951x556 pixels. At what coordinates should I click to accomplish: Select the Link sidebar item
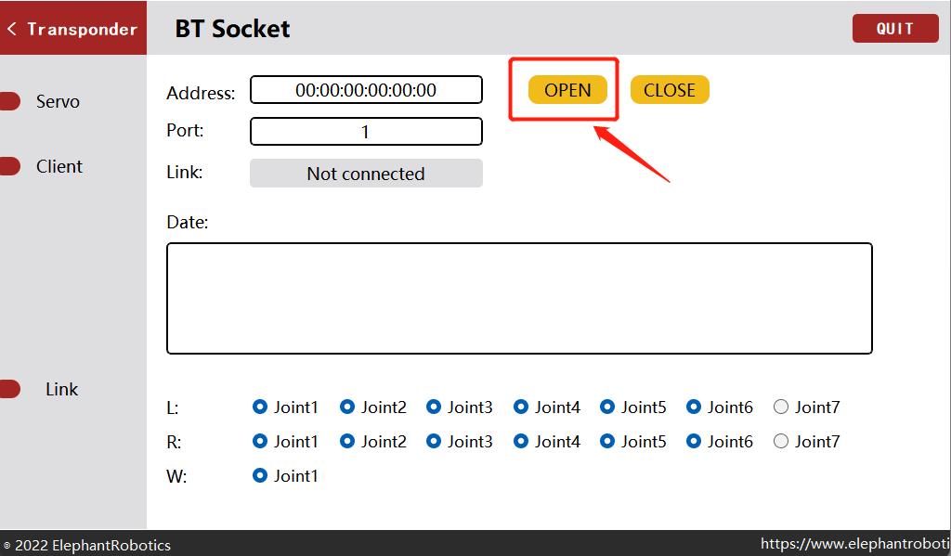tap(61, 389)
